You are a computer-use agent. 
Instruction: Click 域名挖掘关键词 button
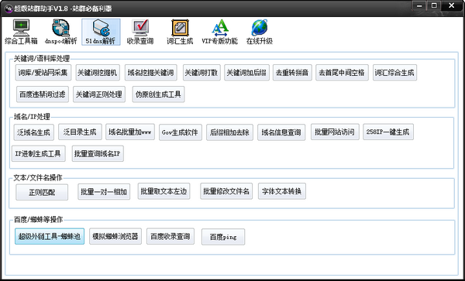click(151, 73)
